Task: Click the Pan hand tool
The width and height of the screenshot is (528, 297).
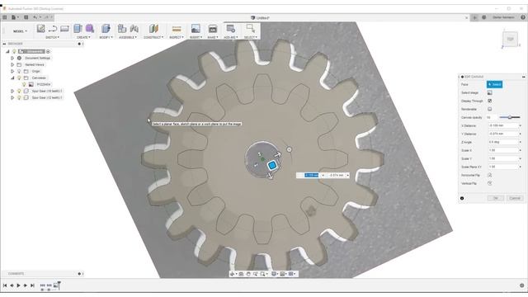Action: [x=248, y=274]
